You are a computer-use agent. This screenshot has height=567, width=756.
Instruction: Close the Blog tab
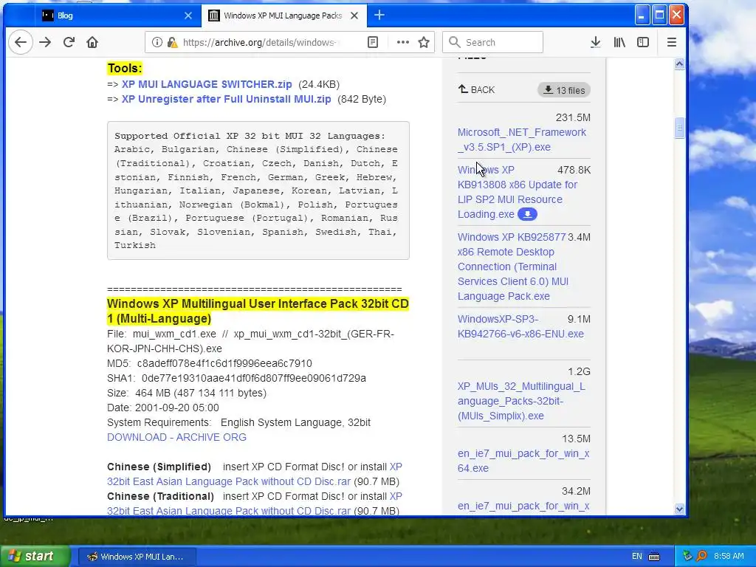(x=188, y=16)
